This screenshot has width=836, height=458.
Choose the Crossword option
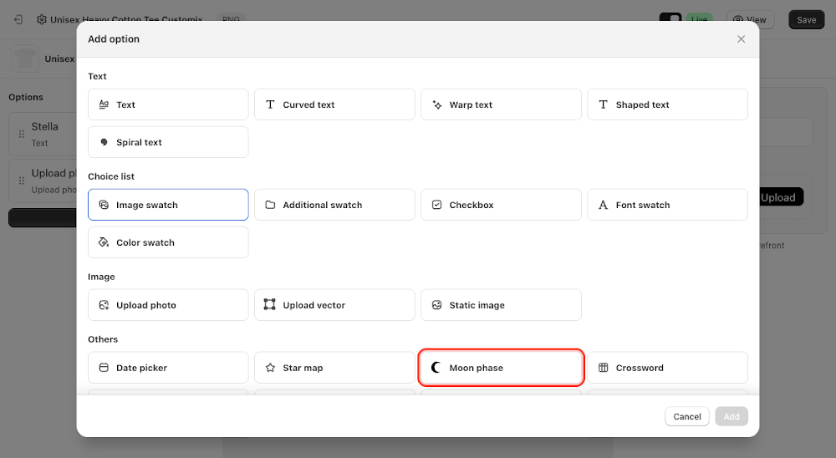[x=667, y=368]
